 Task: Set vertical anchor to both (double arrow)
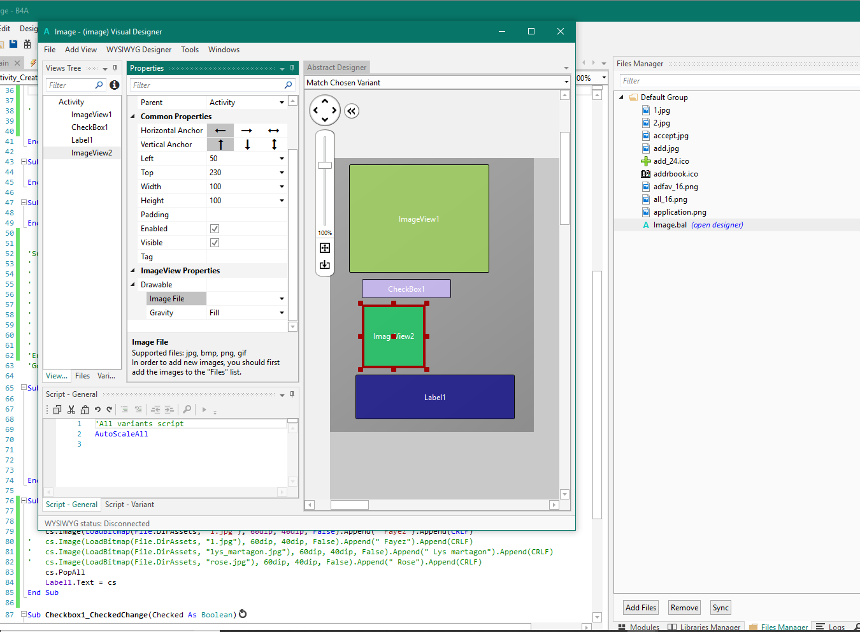[x=274, y=145]
